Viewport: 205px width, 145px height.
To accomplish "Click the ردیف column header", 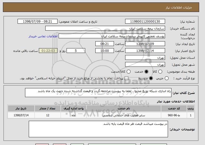I will pos(191,109).
